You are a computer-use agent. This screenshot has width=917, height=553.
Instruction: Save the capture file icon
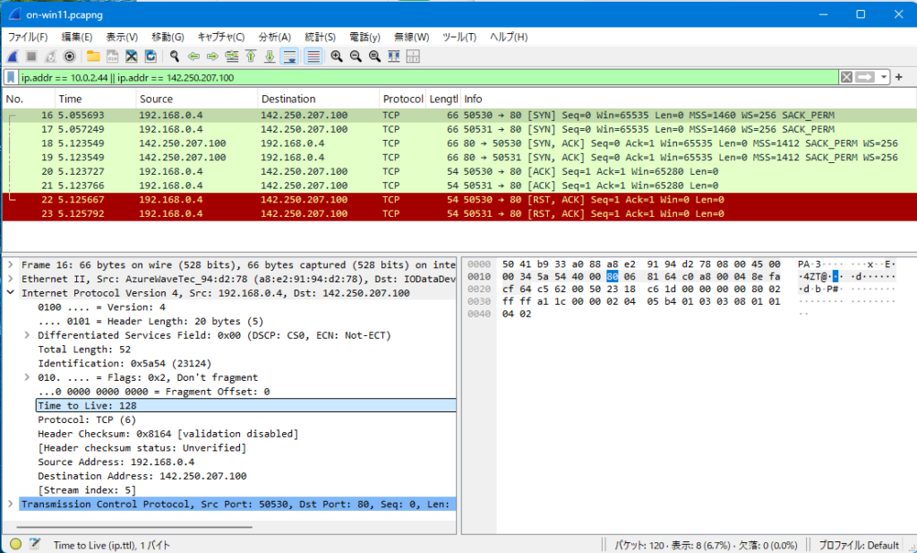pyautogui.click(x=112, y=56)
